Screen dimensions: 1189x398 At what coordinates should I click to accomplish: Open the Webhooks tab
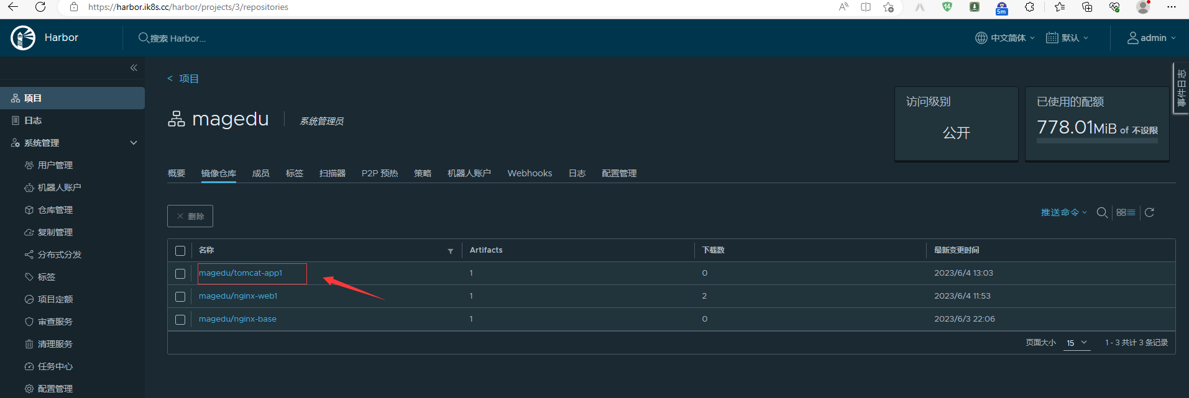point(530,173)
